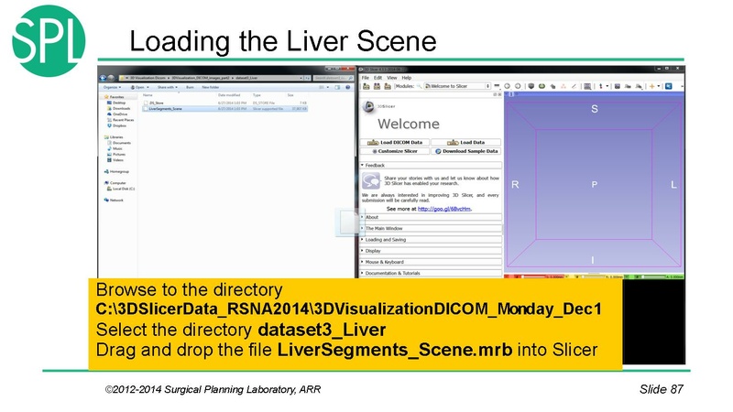Click Burn in the Explorer toolbar
The height and width of the screenshot is (412, 733).
(190, 87)
